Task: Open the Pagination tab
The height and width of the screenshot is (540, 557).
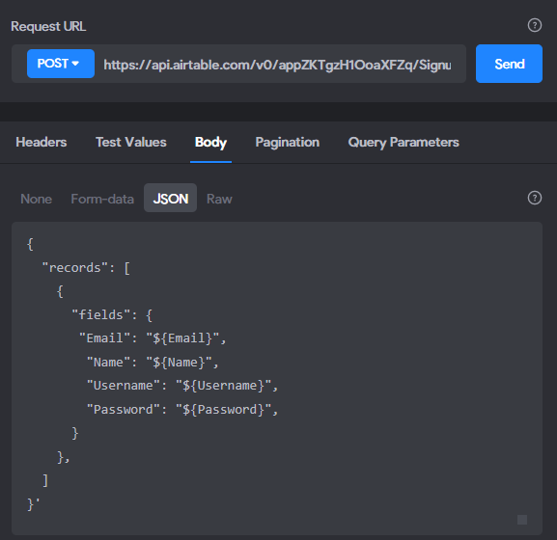Action: pyautogui.click(x=288, y=143)
